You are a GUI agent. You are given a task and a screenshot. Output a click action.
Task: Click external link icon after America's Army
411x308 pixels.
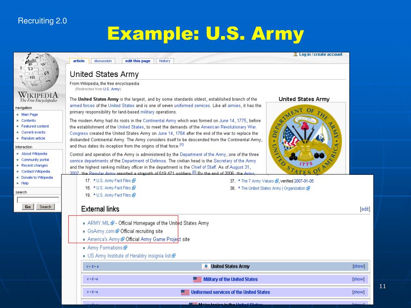[122, 239]
